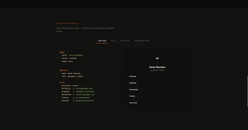This screenshot has width=248, height=130.
Task: Open the Twitter link in preview
Action: click(x=157, y=96)
